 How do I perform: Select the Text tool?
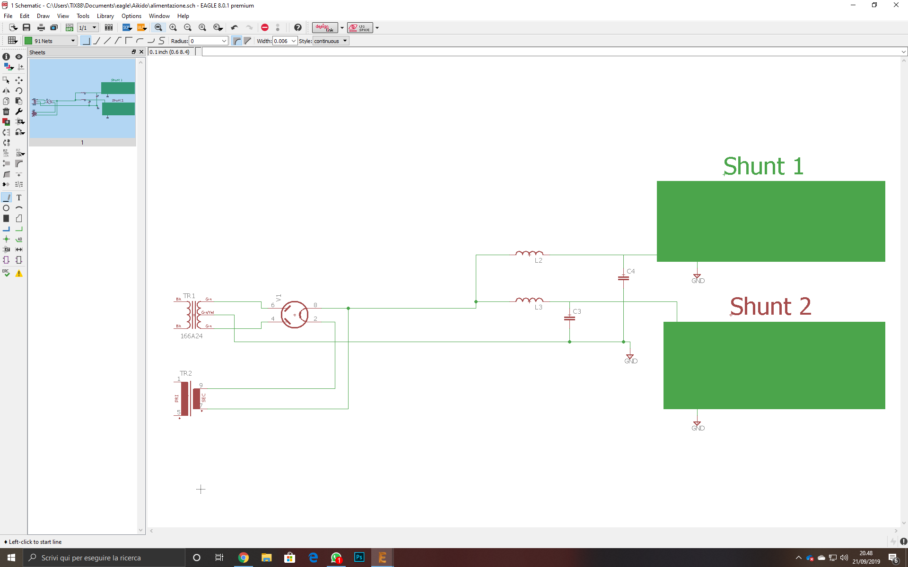pos(19,198)
